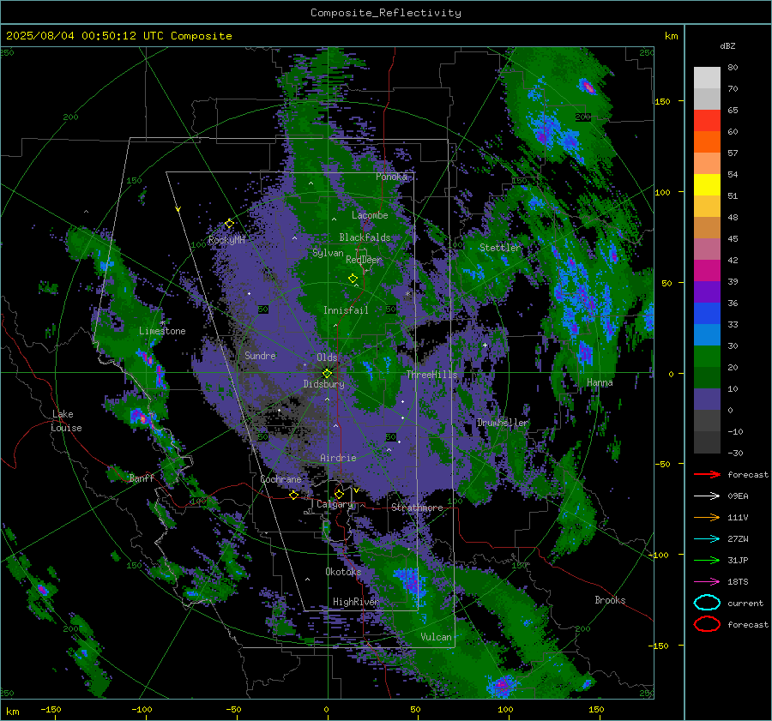Click the Hanna town label
Image resolution: width=772 pixels, height=721 pixels.
click(600, 382)
